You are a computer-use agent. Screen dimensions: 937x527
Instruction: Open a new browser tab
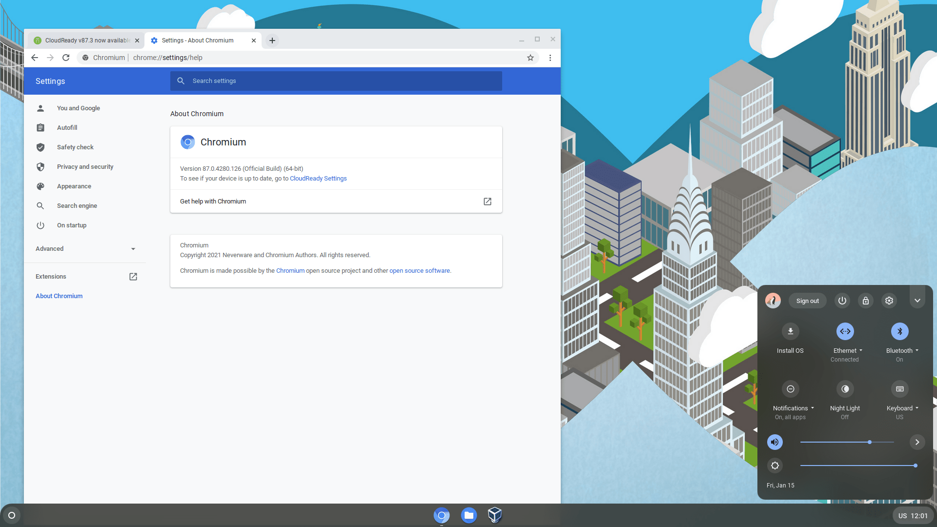click(x=272, y=41)
